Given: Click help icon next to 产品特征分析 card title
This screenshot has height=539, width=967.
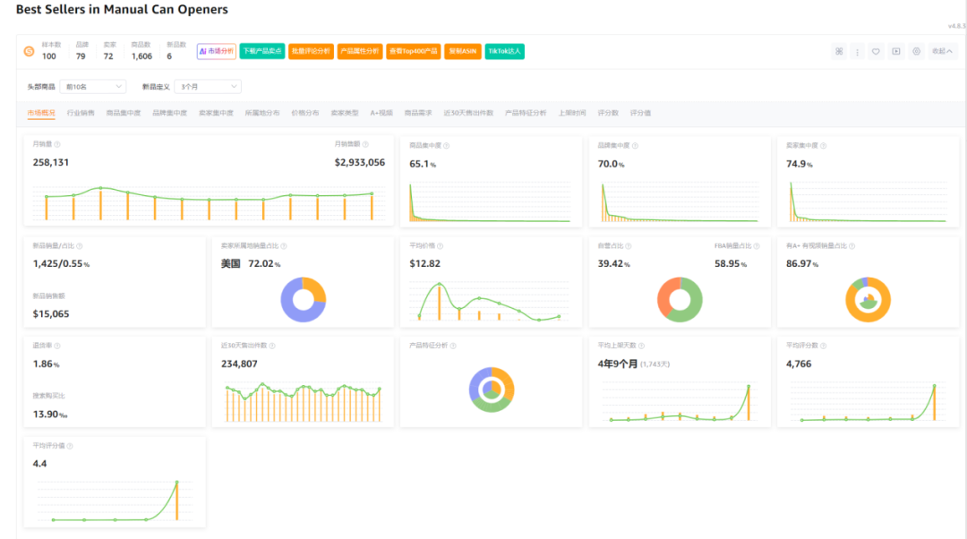Looking at the screenshot, I should click(453, 346).
